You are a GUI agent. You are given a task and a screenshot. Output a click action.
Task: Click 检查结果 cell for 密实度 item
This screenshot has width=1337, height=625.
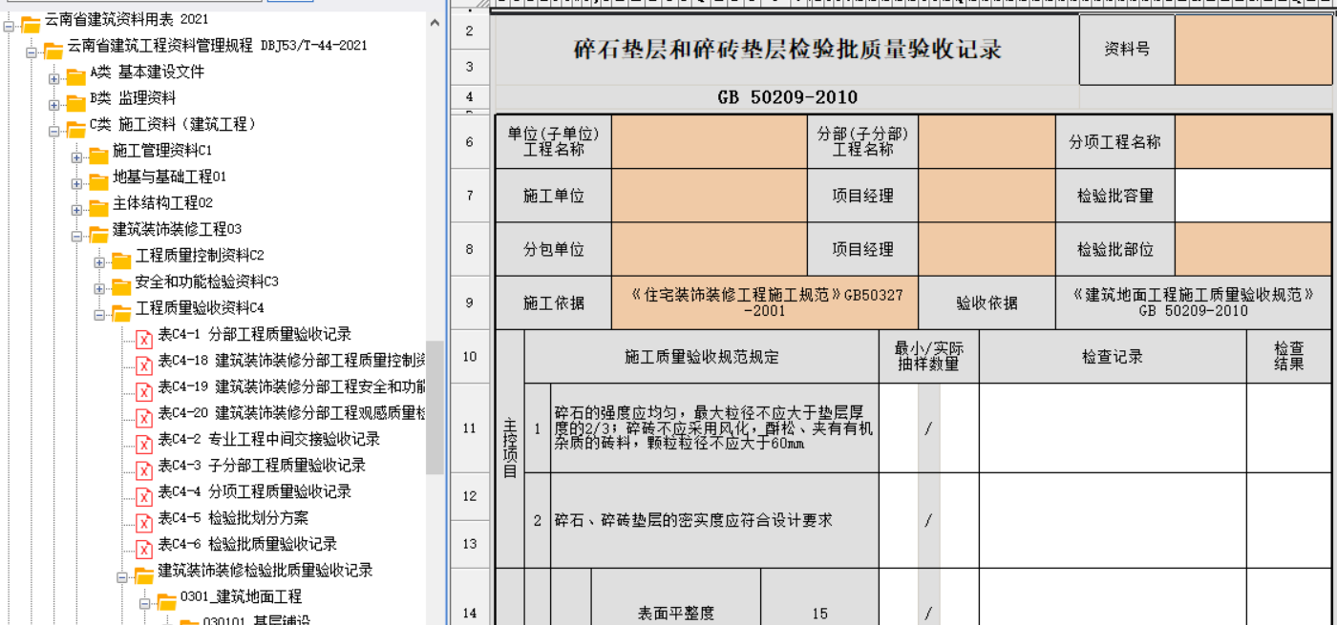pos(1288,521)
